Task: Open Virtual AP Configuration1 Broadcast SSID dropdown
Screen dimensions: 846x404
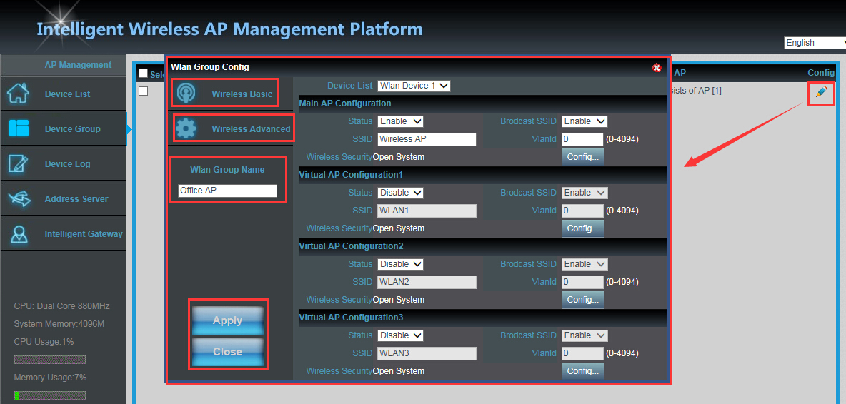Action: point(585,192)
